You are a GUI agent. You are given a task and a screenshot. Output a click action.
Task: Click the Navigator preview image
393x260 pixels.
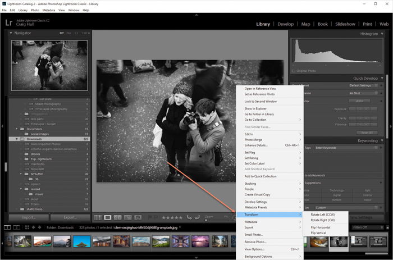pyautogui.click(x=49, y=66)
